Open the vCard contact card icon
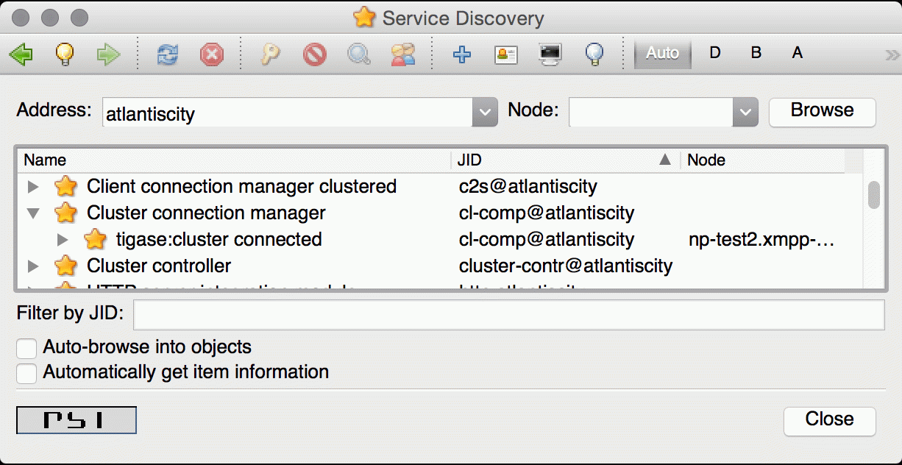902x465 pixels. (x=506, y=54)
